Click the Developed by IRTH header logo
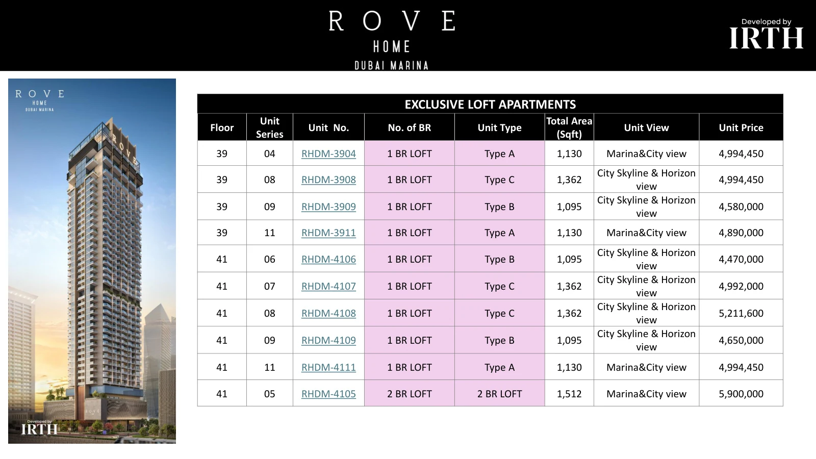 pos(766,34)
